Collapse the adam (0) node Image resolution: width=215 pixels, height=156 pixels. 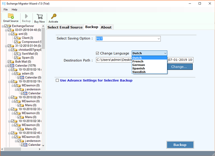click(x=13, y=74)
